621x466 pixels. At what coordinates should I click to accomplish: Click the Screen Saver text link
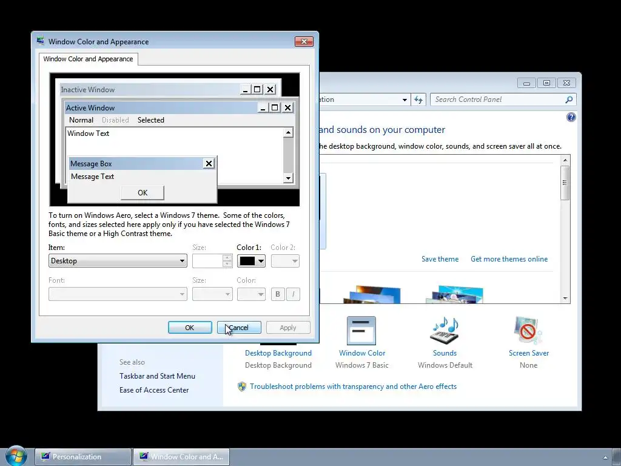coord(529,353)
